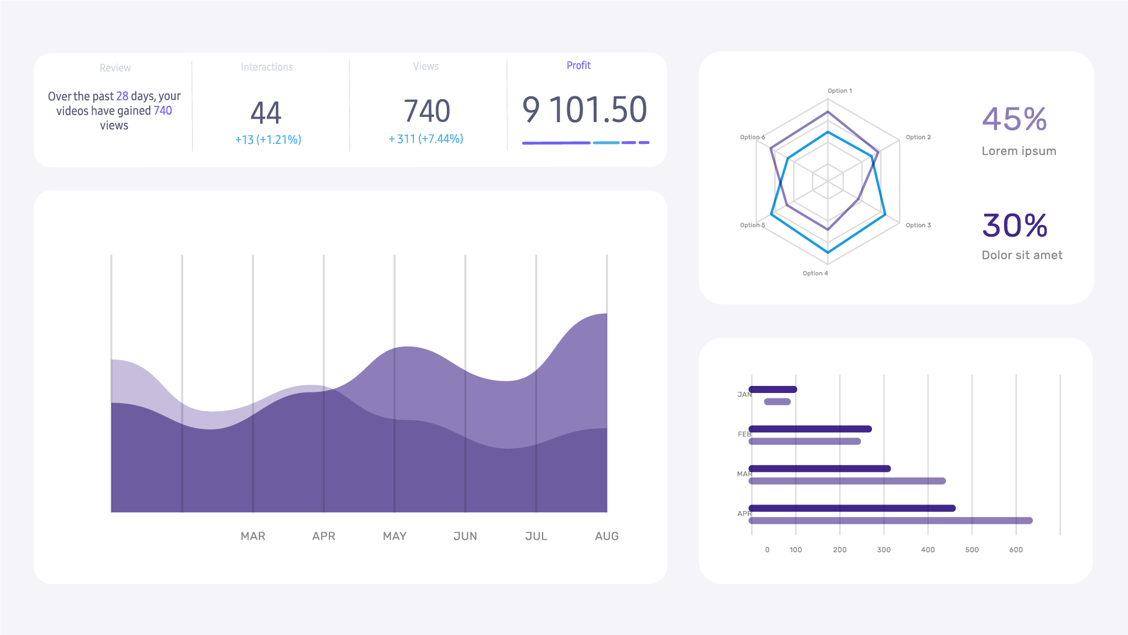Image resolution: width=1128 pixels, height=635 pixels.
Task: Click the +13 (+1.21%) change text
Action: click(268, 140)
